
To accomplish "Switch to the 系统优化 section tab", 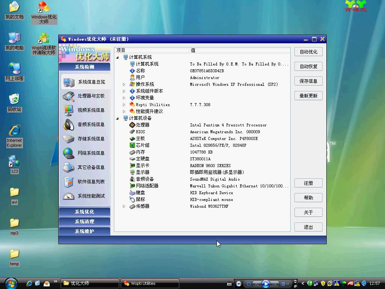I will point(85,211).
